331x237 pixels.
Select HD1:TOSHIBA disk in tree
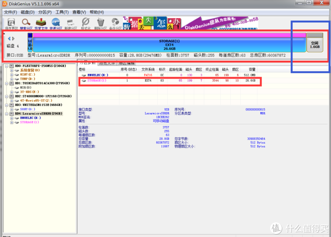[x=42, y=83]
